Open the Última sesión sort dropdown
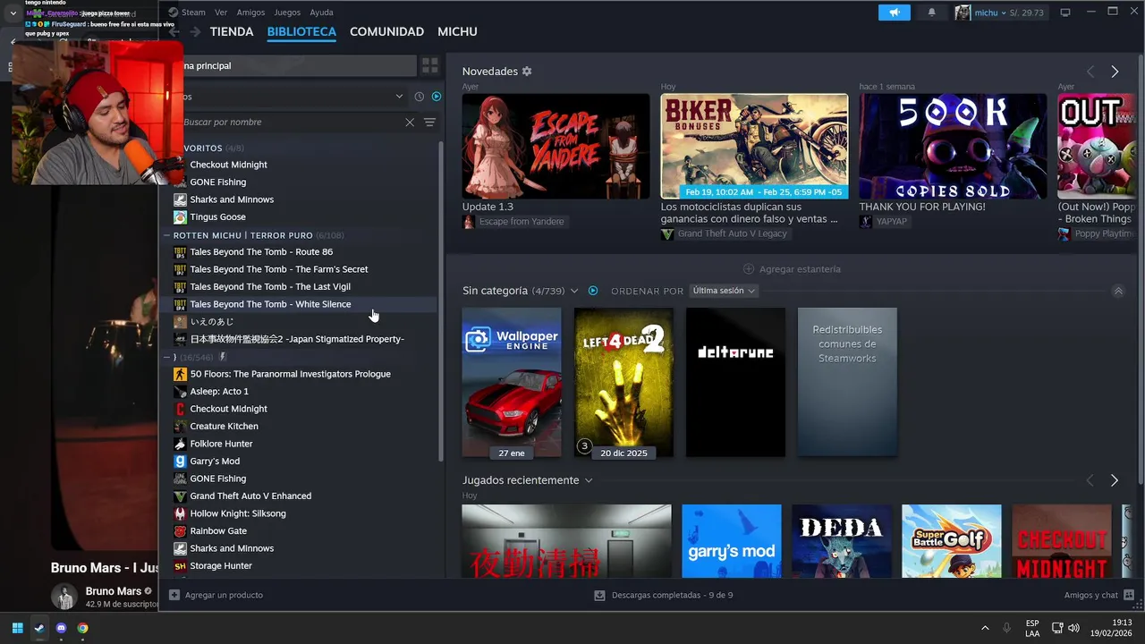The height and width of the screenshot is (644, 1145). tap(724, 291)
